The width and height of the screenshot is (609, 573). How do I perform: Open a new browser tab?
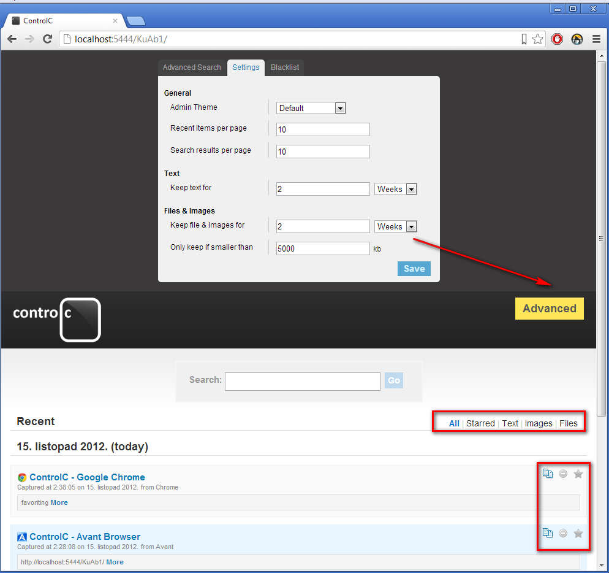point(135,21)
